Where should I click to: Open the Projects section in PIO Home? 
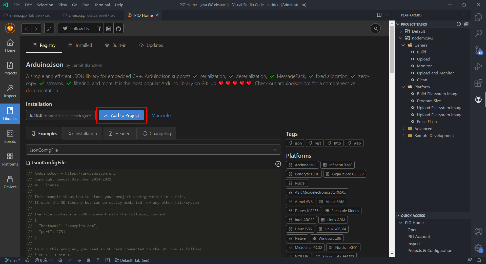[10, 68]
